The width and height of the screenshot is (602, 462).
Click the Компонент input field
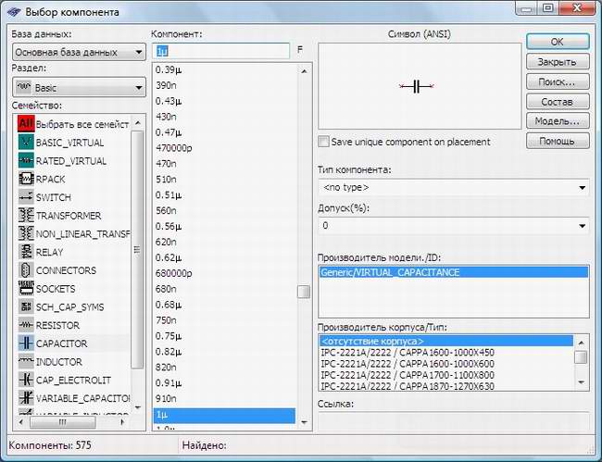(x=221, y=51)
